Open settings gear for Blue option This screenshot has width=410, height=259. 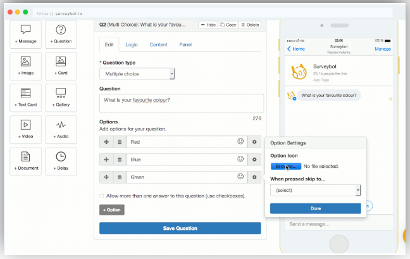(x=254, y=160)
